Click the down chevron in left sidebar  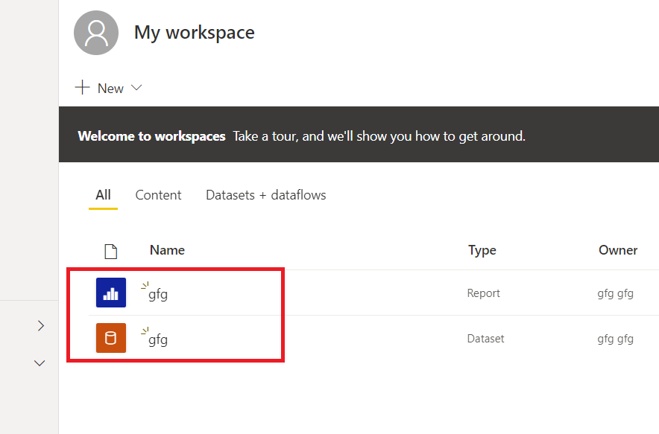(x=40, y=363)
